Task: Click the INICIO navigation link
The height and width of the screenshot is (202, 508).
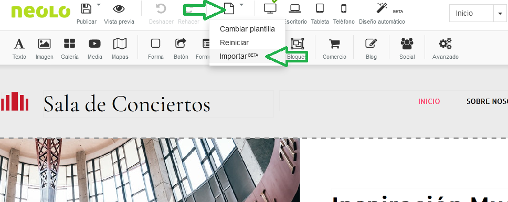Action: point(429,102)
